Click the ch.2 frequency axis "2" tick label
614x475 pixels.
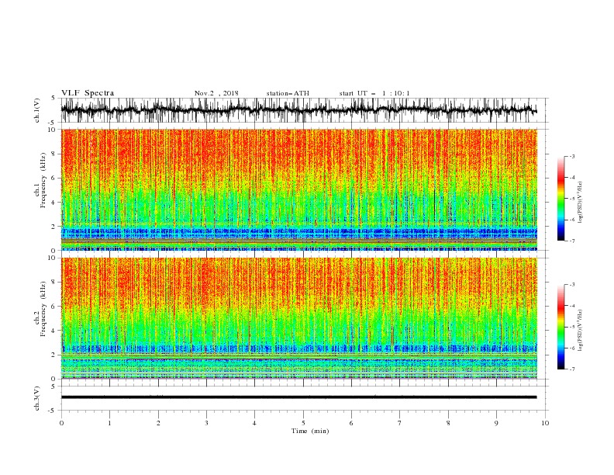53,355
